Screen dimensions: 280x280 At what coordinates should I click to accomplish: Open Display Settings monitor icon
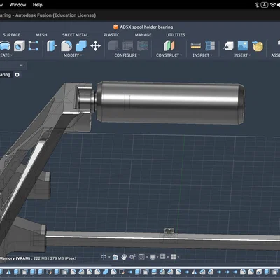[x=153, y=257]
